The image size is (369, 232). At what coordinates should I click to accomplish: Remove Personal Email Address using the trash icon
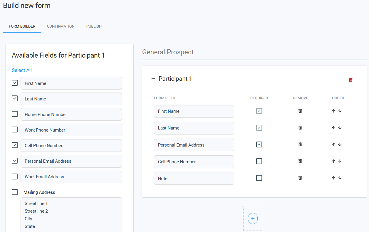[x=300, y=144]
